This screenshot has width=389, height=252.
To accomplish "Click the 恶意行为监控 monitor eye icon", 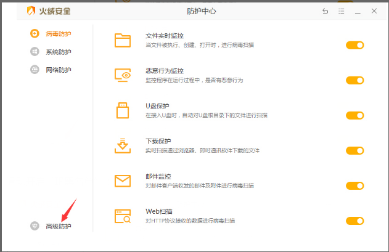I will tap(123, 75).
